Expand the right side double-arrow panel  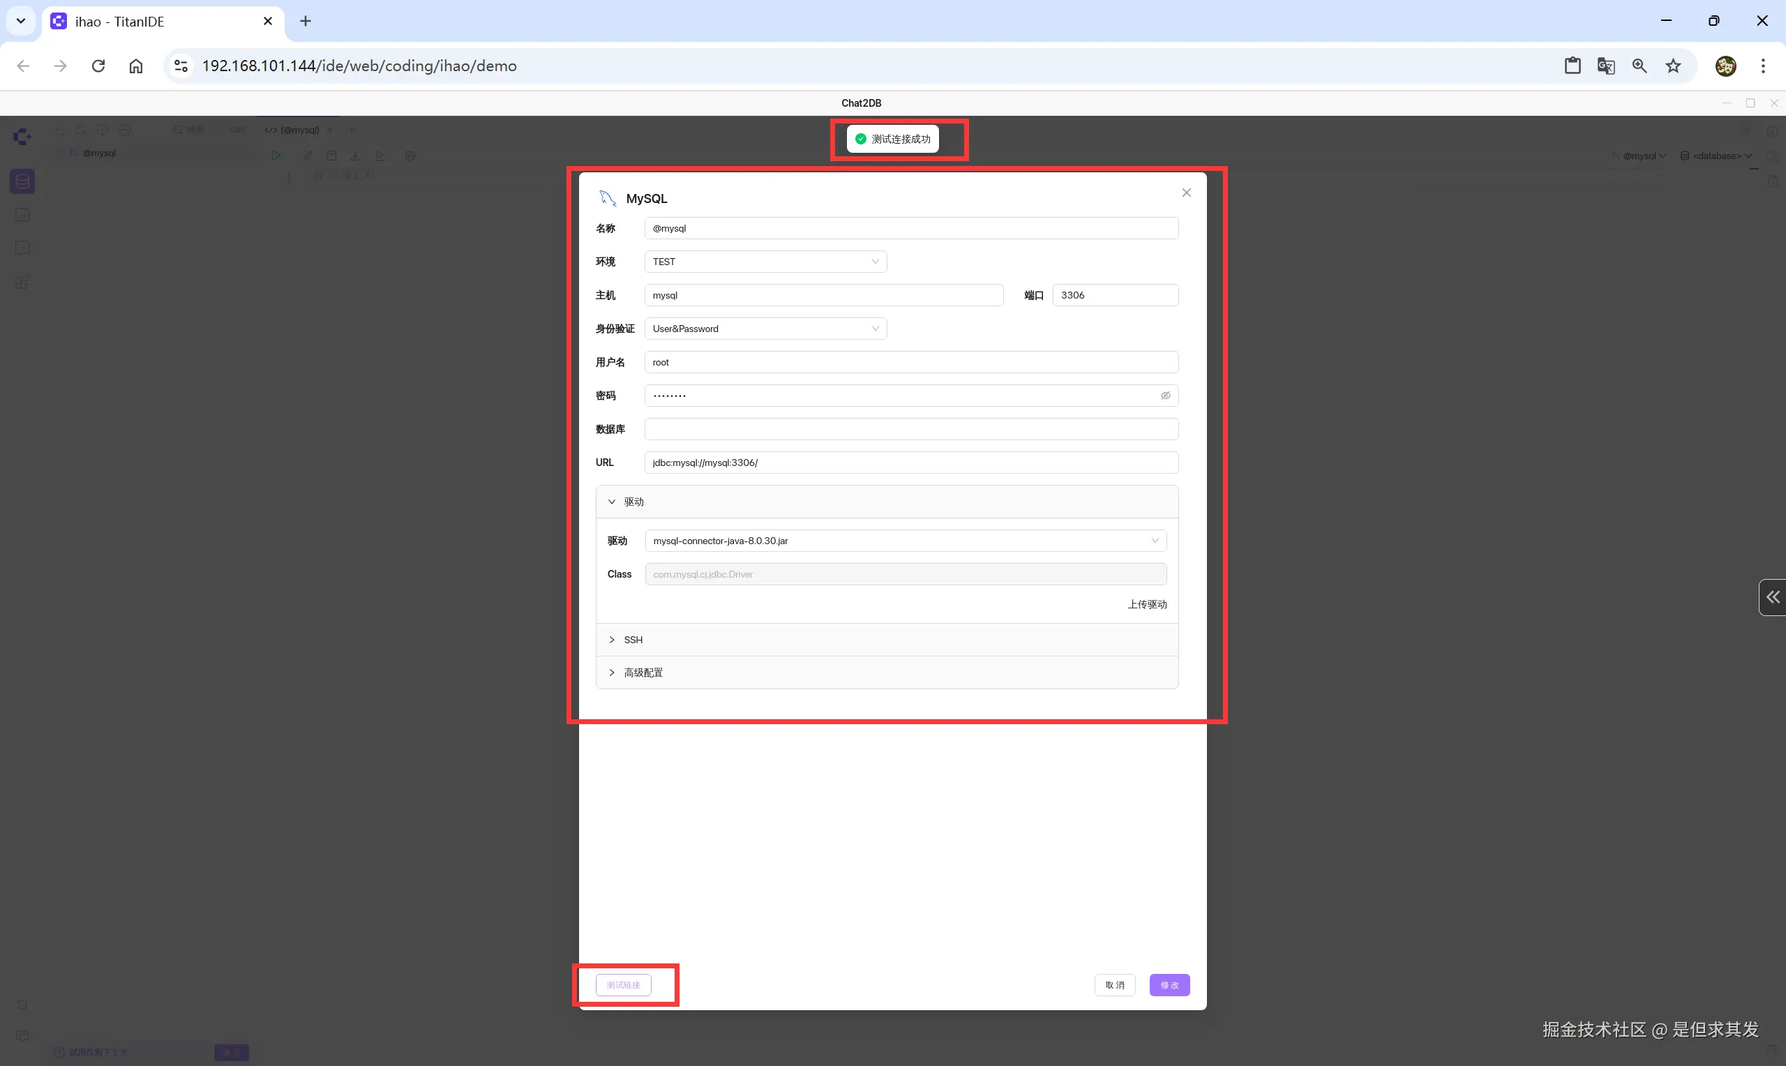pyautogui.click(x=1772, y=597)
